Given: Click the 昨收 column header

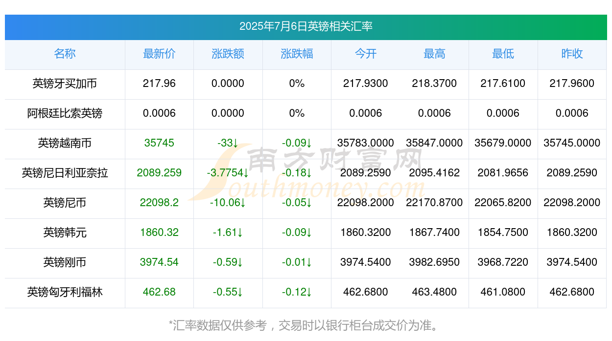Looking at the screenshot, I should (572, 54).
